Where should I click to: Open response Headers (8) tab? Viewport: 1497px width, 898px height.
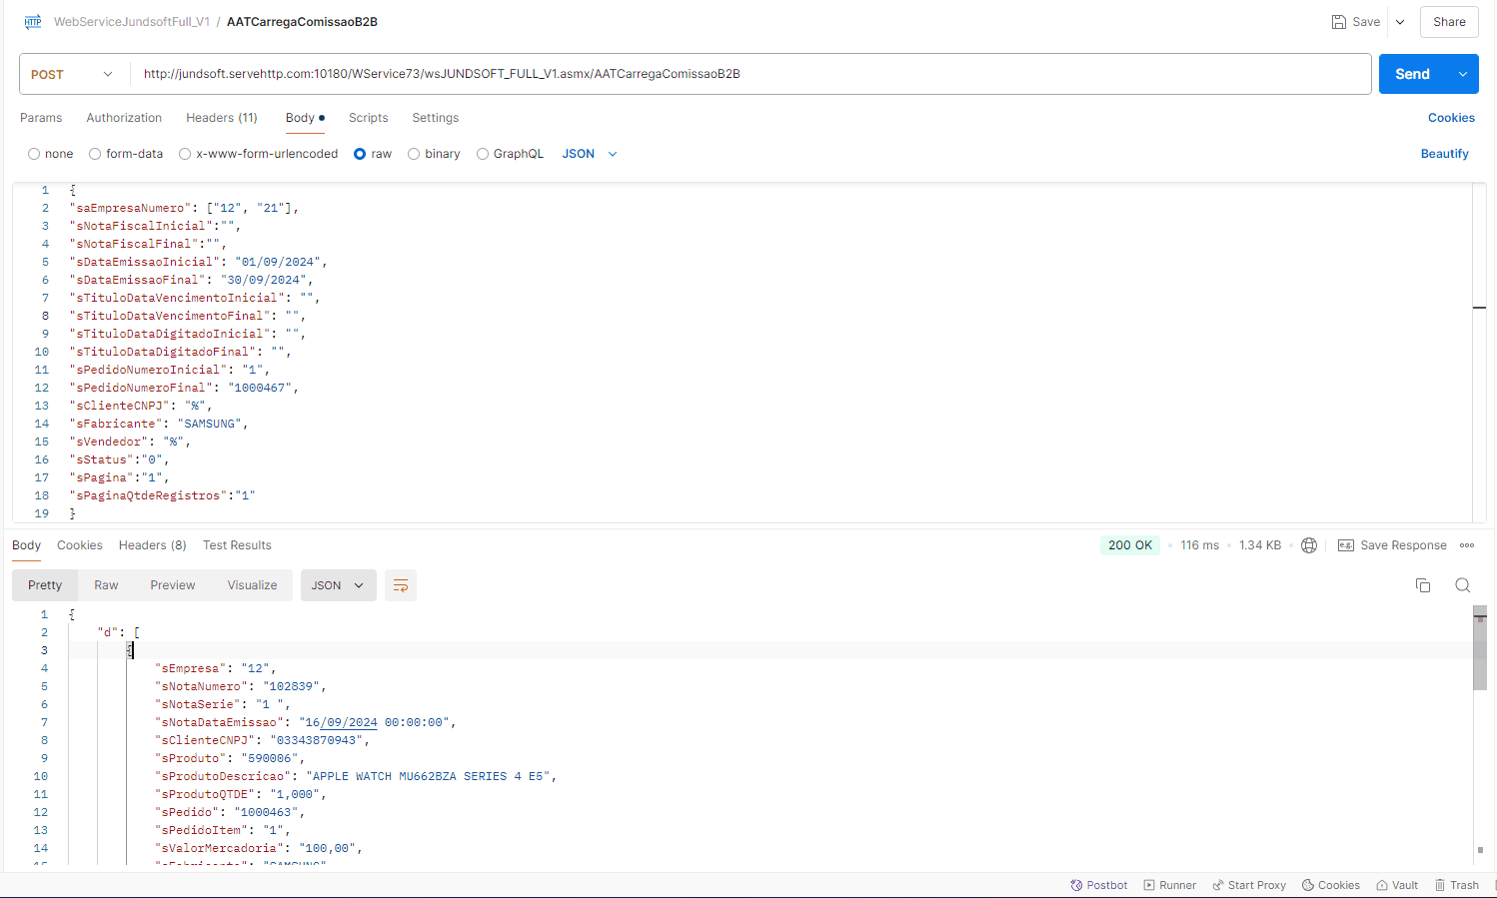point(153,545)
